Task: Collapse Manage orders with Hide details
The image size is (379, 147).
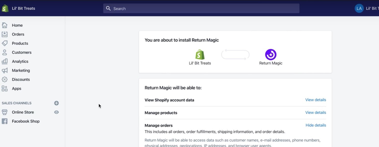Action: click(315, 125)
